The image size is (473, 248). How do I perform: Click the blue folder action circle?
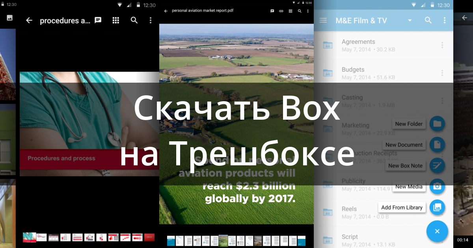pos(437,124)
